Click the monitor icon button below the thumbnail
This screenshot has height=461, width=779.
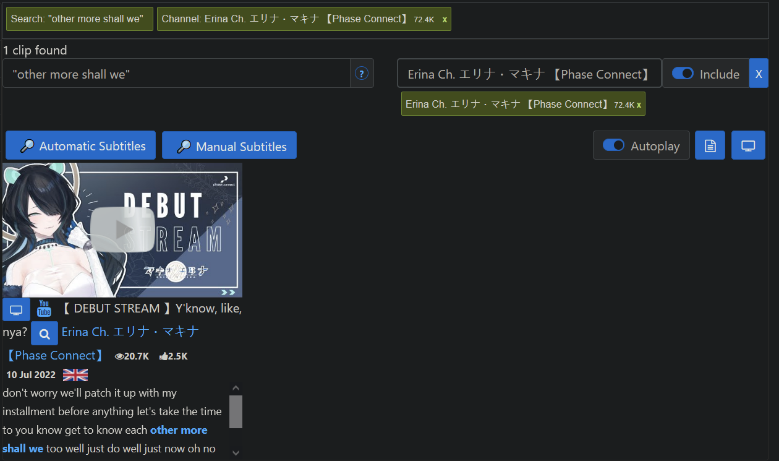pos(16,309)
